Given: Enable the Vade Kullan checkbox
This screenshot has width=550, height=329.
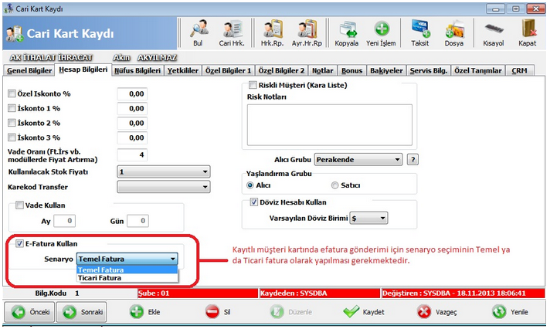Looking at the screenshot, I should pyautogui.click(x=19, y=205).
